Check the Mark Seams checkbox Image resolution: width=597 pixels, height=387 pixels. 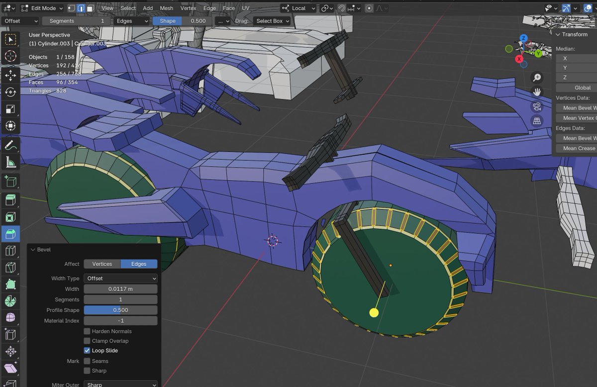[x=87, y=361]
